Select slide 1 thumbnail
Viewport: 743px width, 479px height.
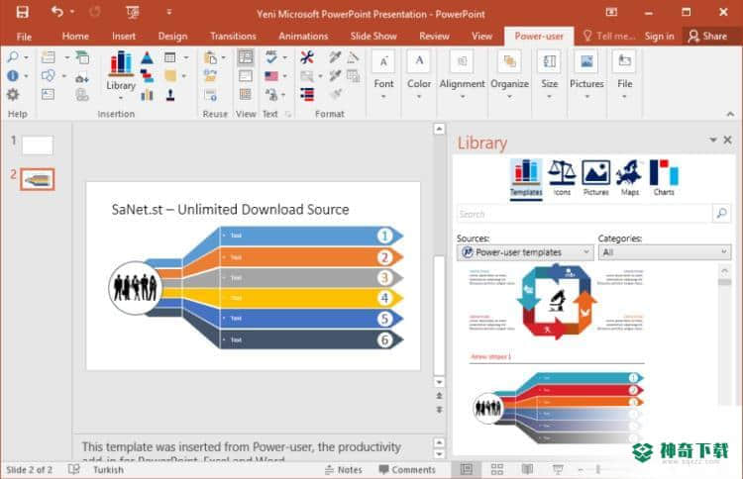(38, 144)
